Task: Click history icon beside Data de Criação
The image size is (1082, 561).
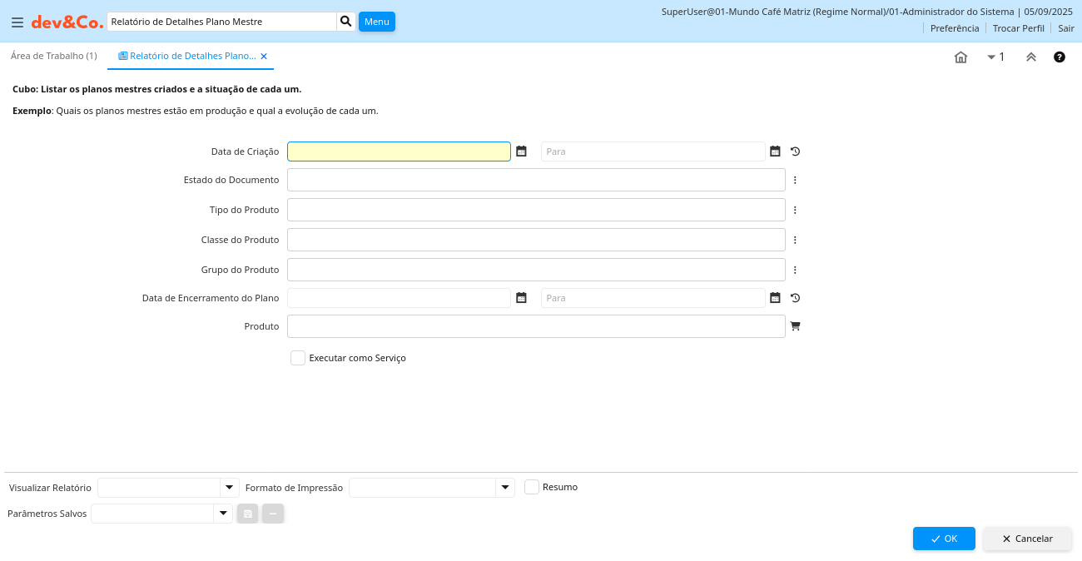Action: [x=795, y=151]
